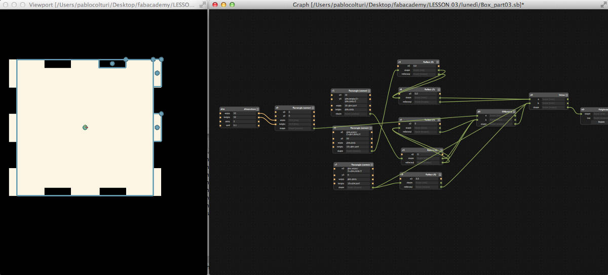Click the Union node title bar
The width and height of the screenshot is (608, 275).
pos(549,95)
